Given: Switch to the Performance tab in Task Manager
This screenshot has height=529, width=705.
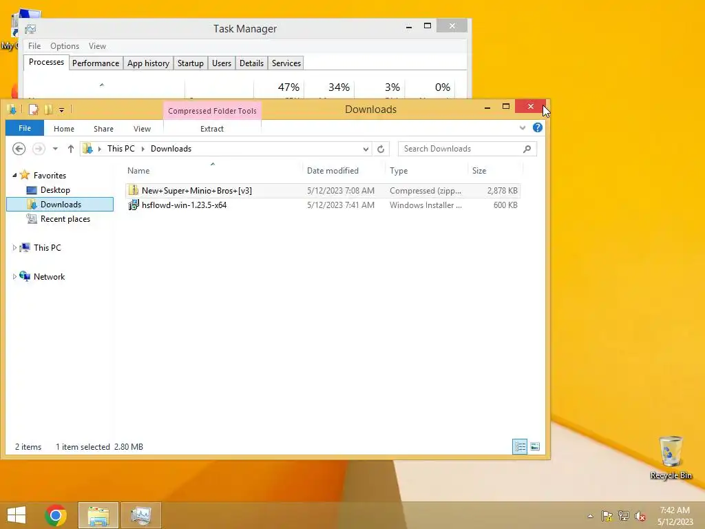Looking at the screenshot, I should [x=95, y=63].
